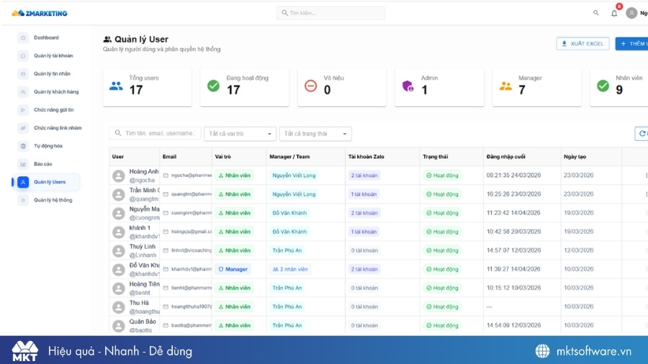Click Hoạt động status in Thu Hà row

pyautogui.click(x=442, y=306)
